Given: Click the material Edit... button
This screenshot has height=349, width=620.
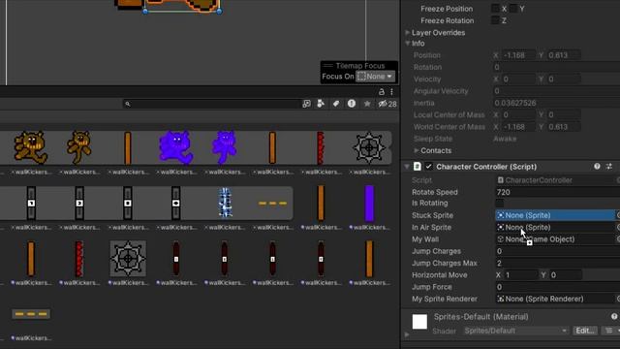Looking at the screenshot, I should (584, 331).
